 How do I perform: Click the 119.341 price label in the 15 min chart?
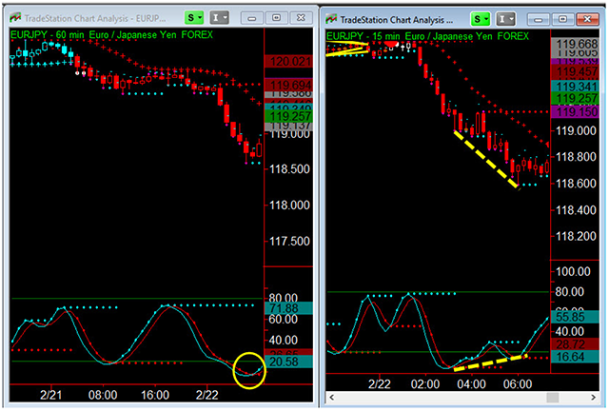pos(575,86)
